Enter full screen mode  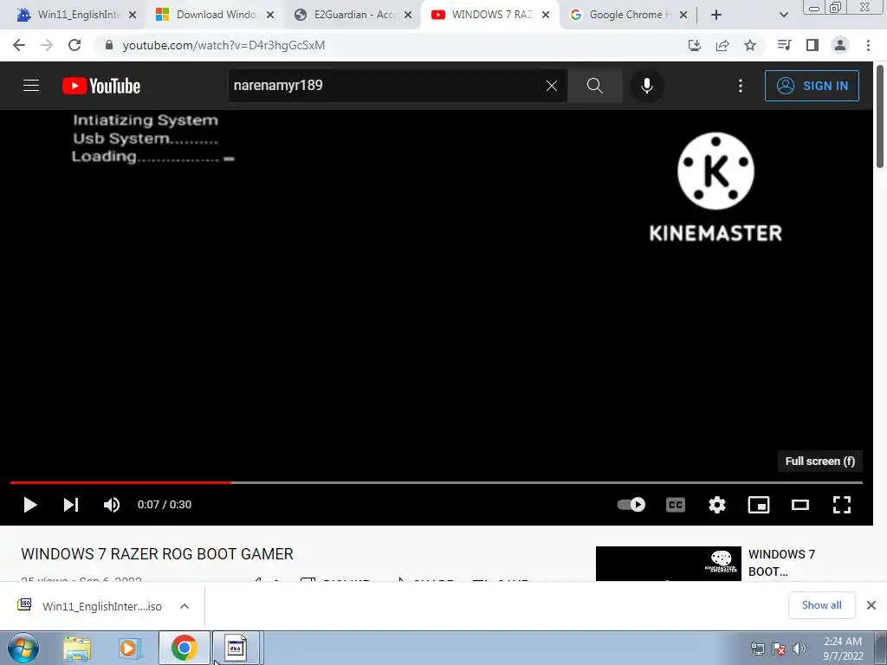pyautogui.click(x=842, y=505)
